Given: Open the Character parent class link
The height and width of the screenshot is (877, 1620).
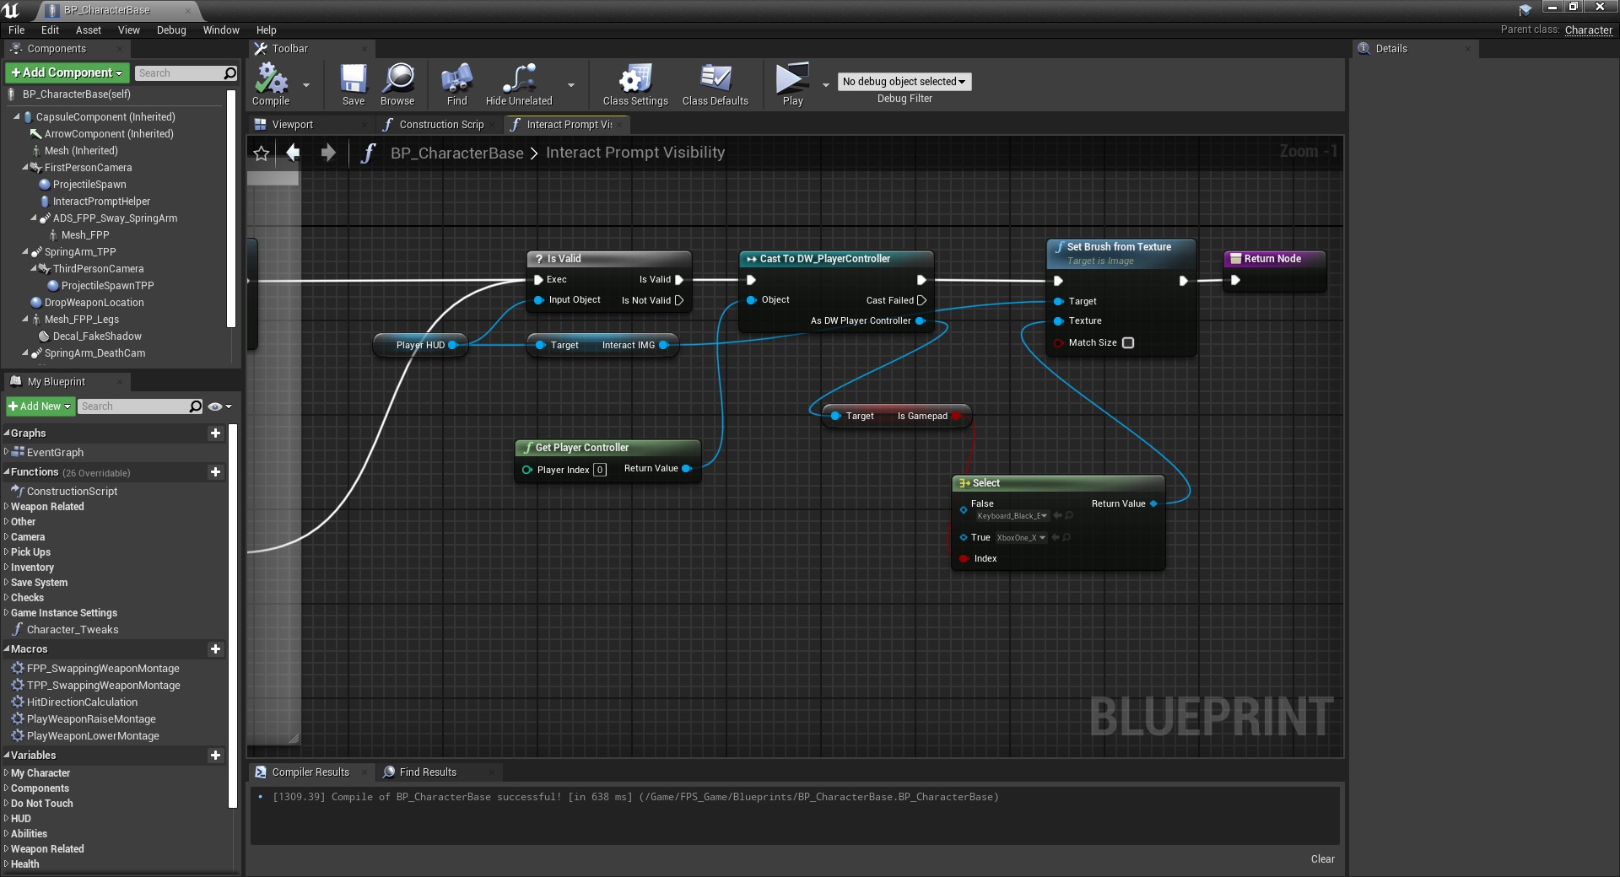Looking at the screenshot, I should 1588,30.
